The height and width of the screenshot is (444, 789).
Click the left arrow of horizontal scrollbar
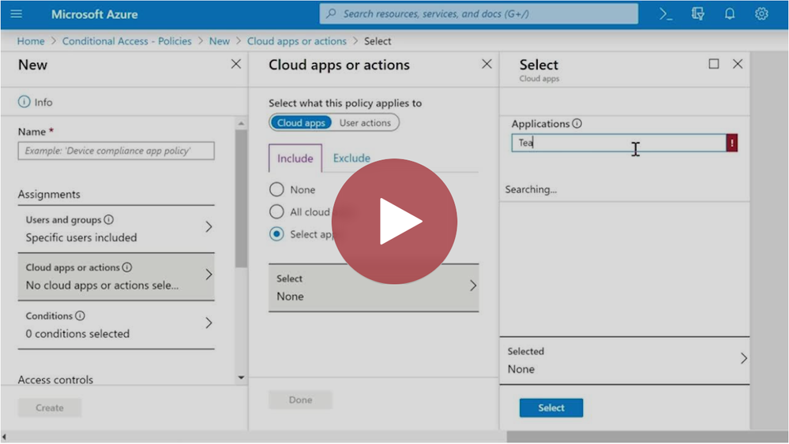5,438
